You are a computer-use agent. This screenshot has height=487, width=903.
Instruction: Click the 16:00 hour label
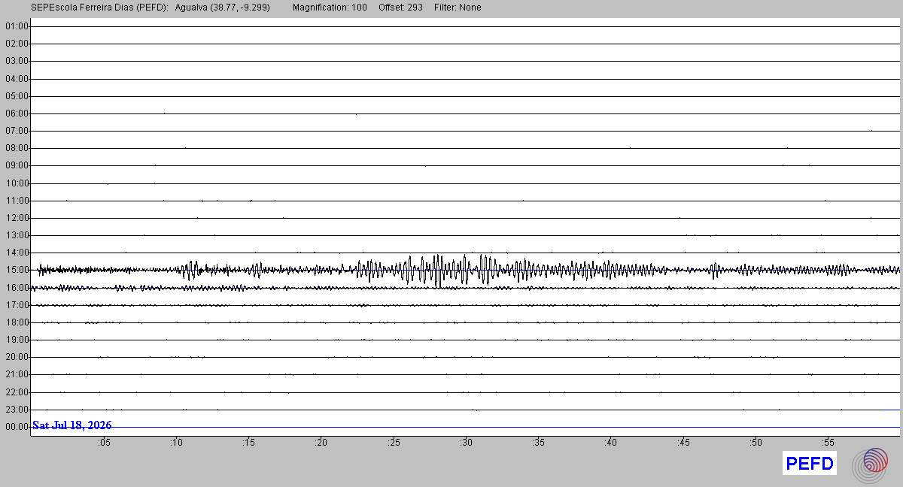click(x=17, y=288)
